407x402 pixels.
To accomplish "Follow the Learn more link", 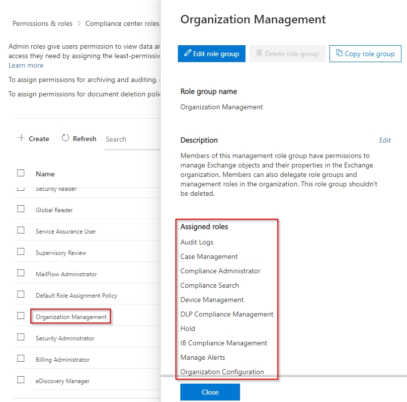I will point(26,65).
